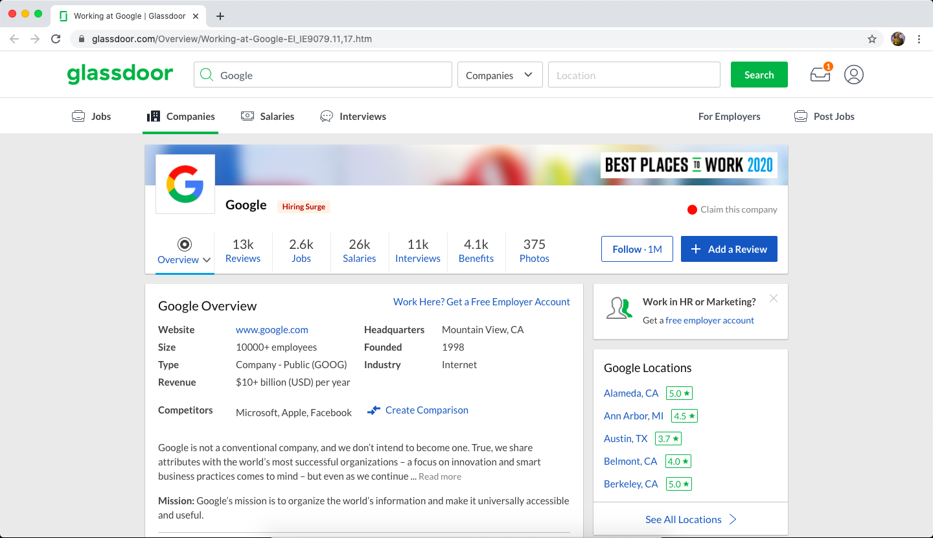Screen dimensions: 933x538
Task: Open the Alameda, CA location
Action: 631,393
